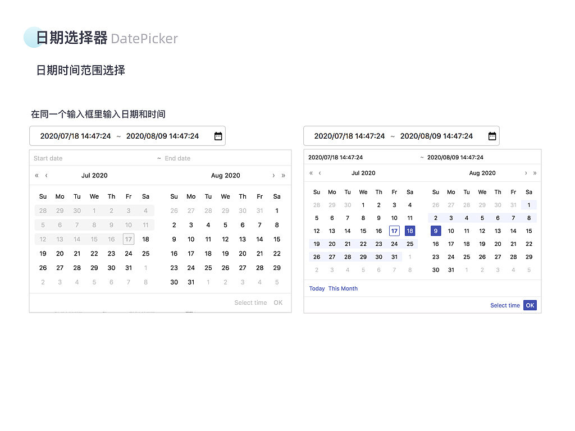Click Select time in the left panel
The height and width of the screenshot is (431, 575).
click(250, 302)
